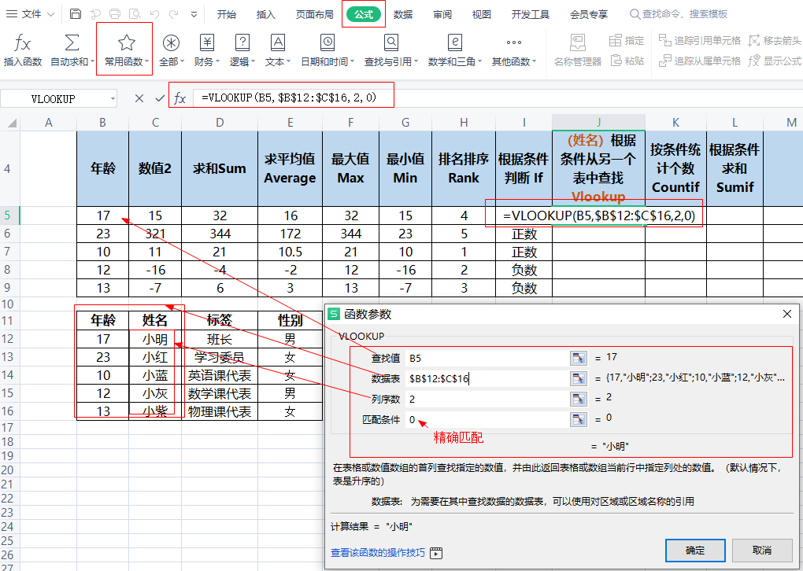Click the 查找命令 search box
This screenshot has width=803, height=571.
point(679,14)
